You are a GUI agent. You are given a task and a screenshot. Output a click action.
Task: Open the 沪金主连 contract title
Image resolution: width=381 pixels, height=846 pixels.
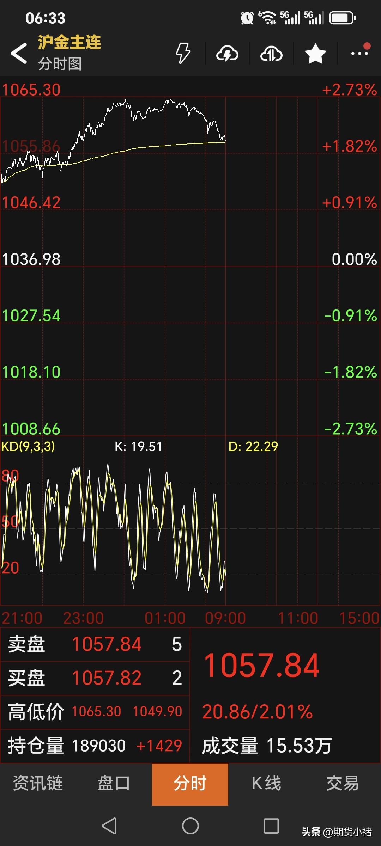click(69, 42)
